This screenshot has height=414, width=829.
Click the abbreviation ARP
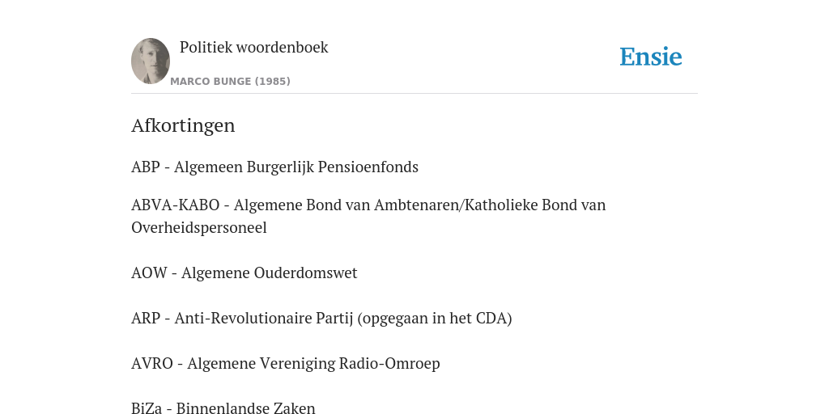tap(146, 319)
